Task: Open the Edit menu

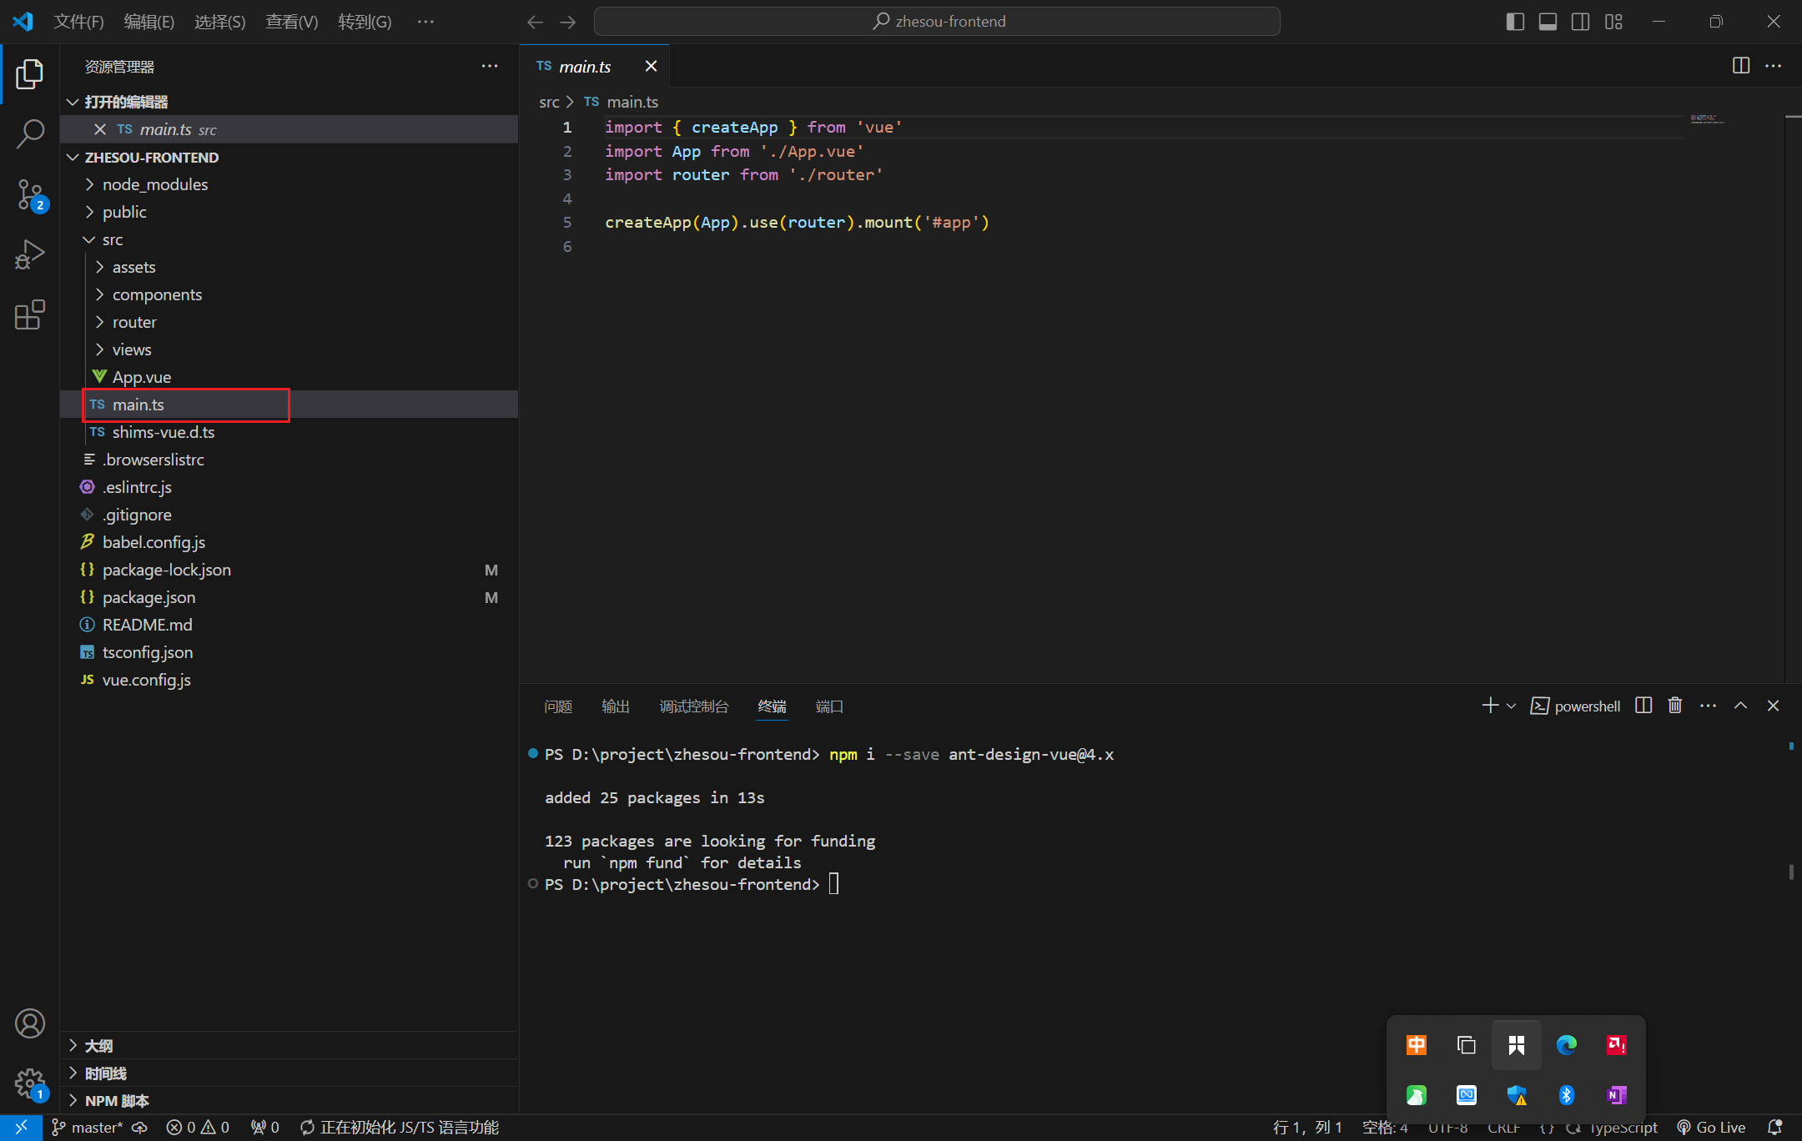Action: (149, 22)
